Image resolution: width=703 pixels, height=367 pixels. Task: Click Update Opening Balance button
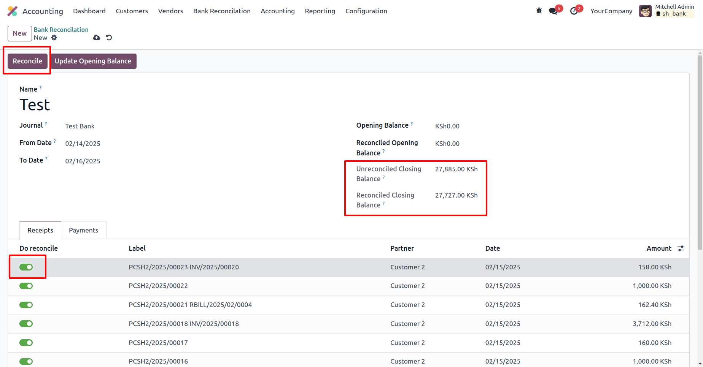(x=93, y=61)
